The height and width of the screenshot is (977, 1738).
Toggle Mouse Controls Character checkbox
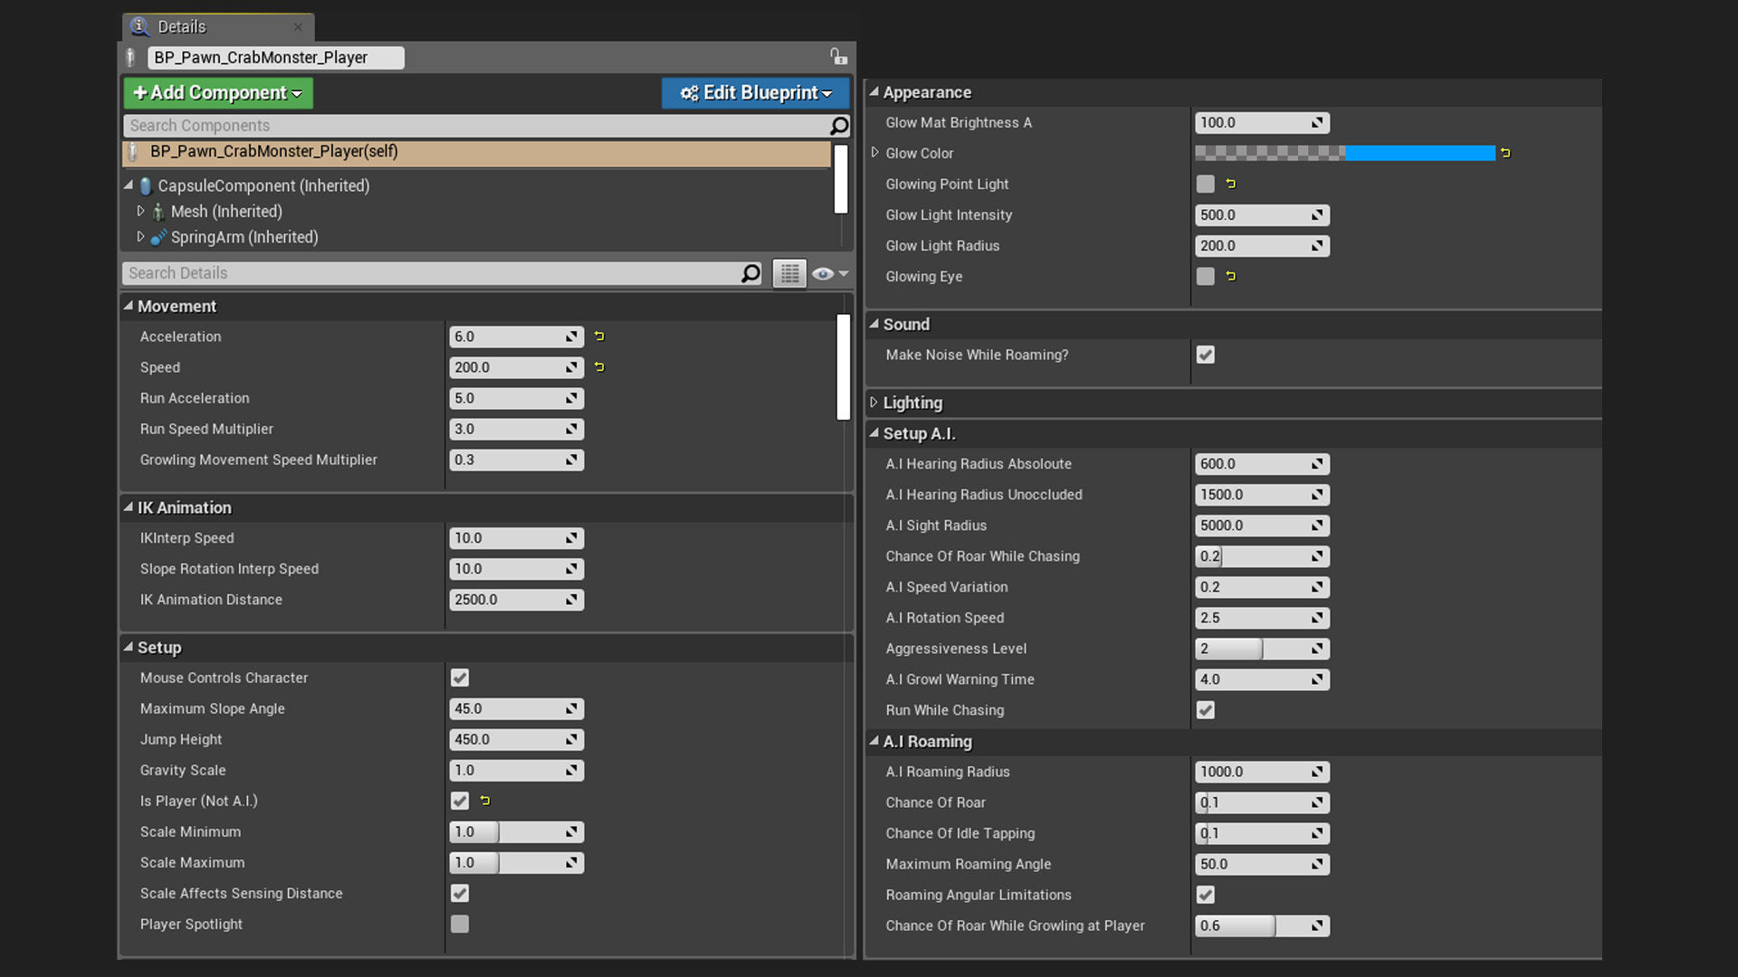coord(460,678)
